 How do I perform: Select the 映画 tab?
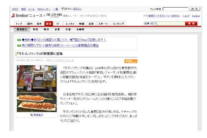point(82,24)
